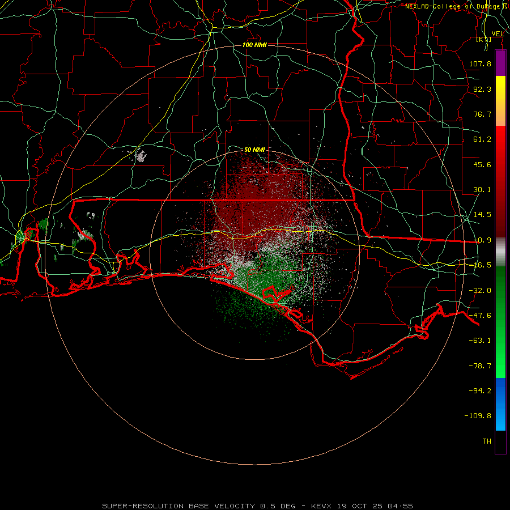Select the 30.1 velocity scale value
This screenshot has width=510, height=510.
[482, 190]
